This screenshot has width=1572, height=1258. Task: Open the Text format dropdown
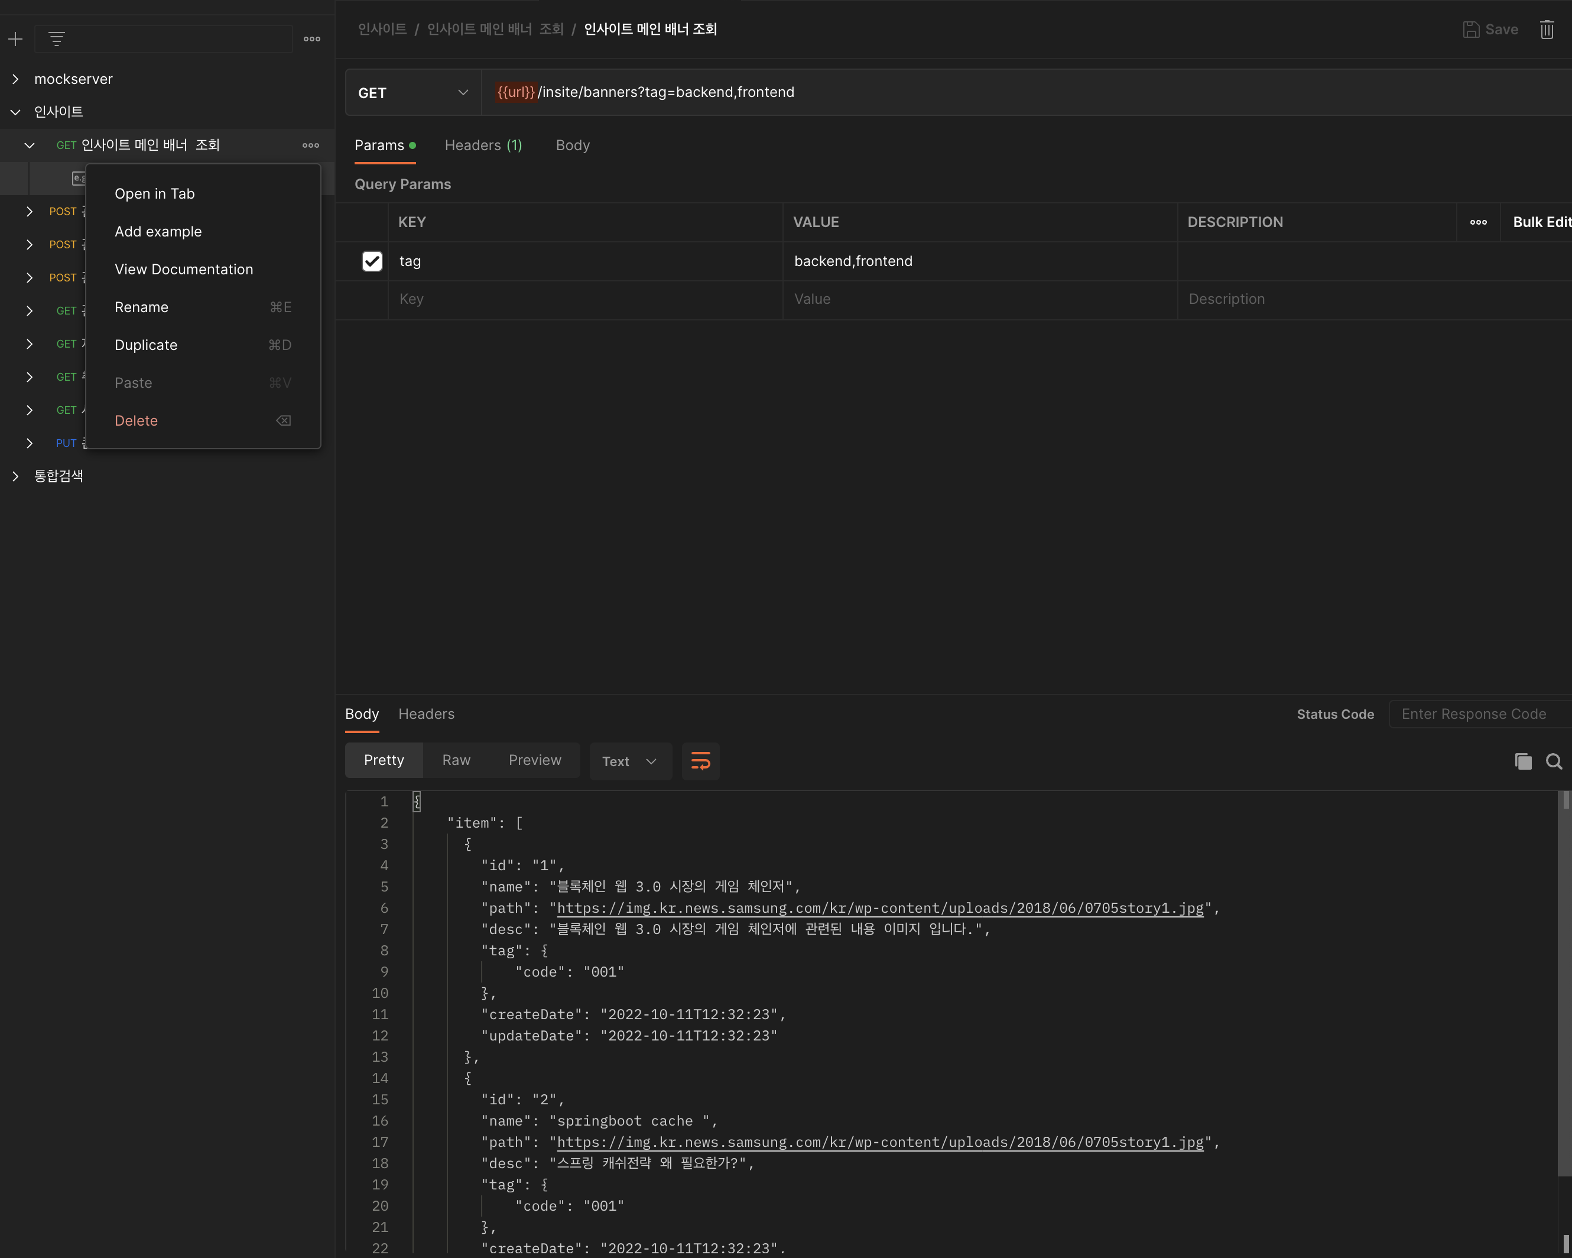[x=630, y=761]
